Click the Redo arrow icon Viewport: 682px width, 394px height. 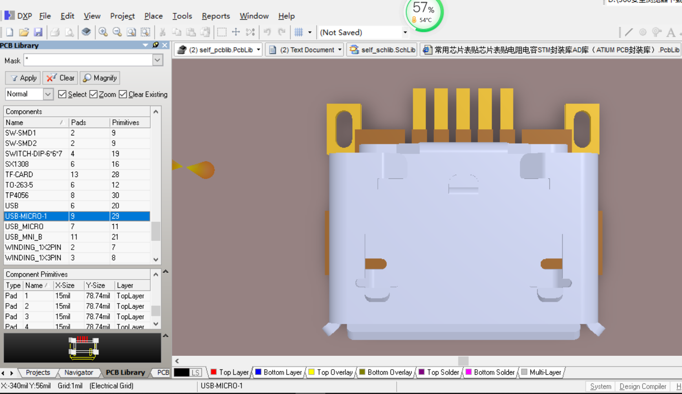281,32
